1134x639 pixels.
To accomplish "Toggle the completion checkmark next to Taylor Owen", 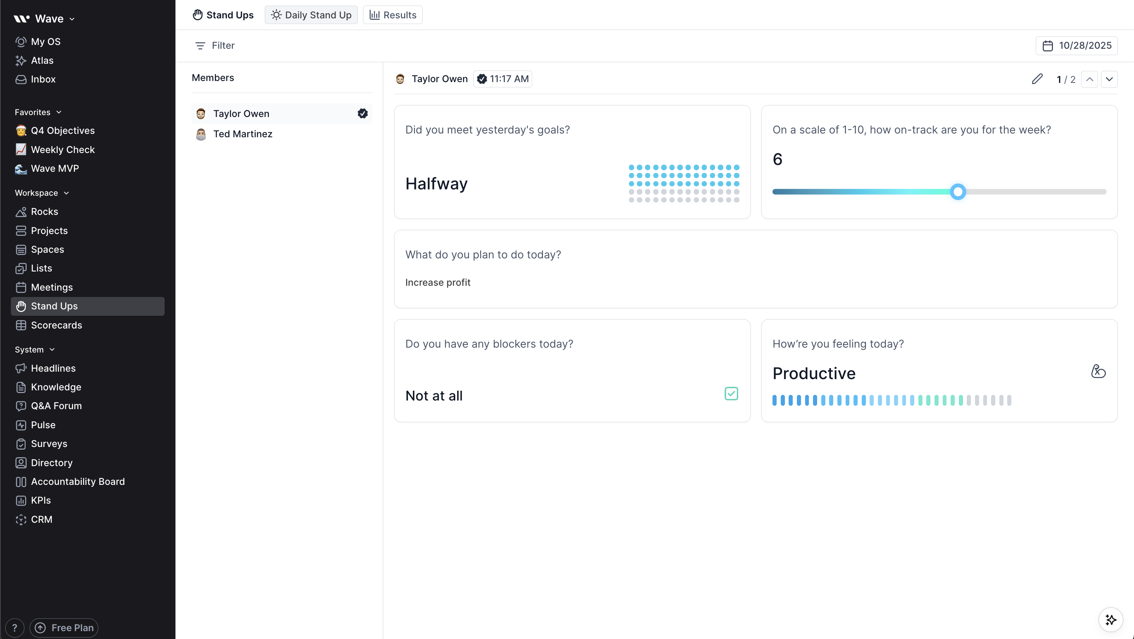I will [x=362, y=113].
